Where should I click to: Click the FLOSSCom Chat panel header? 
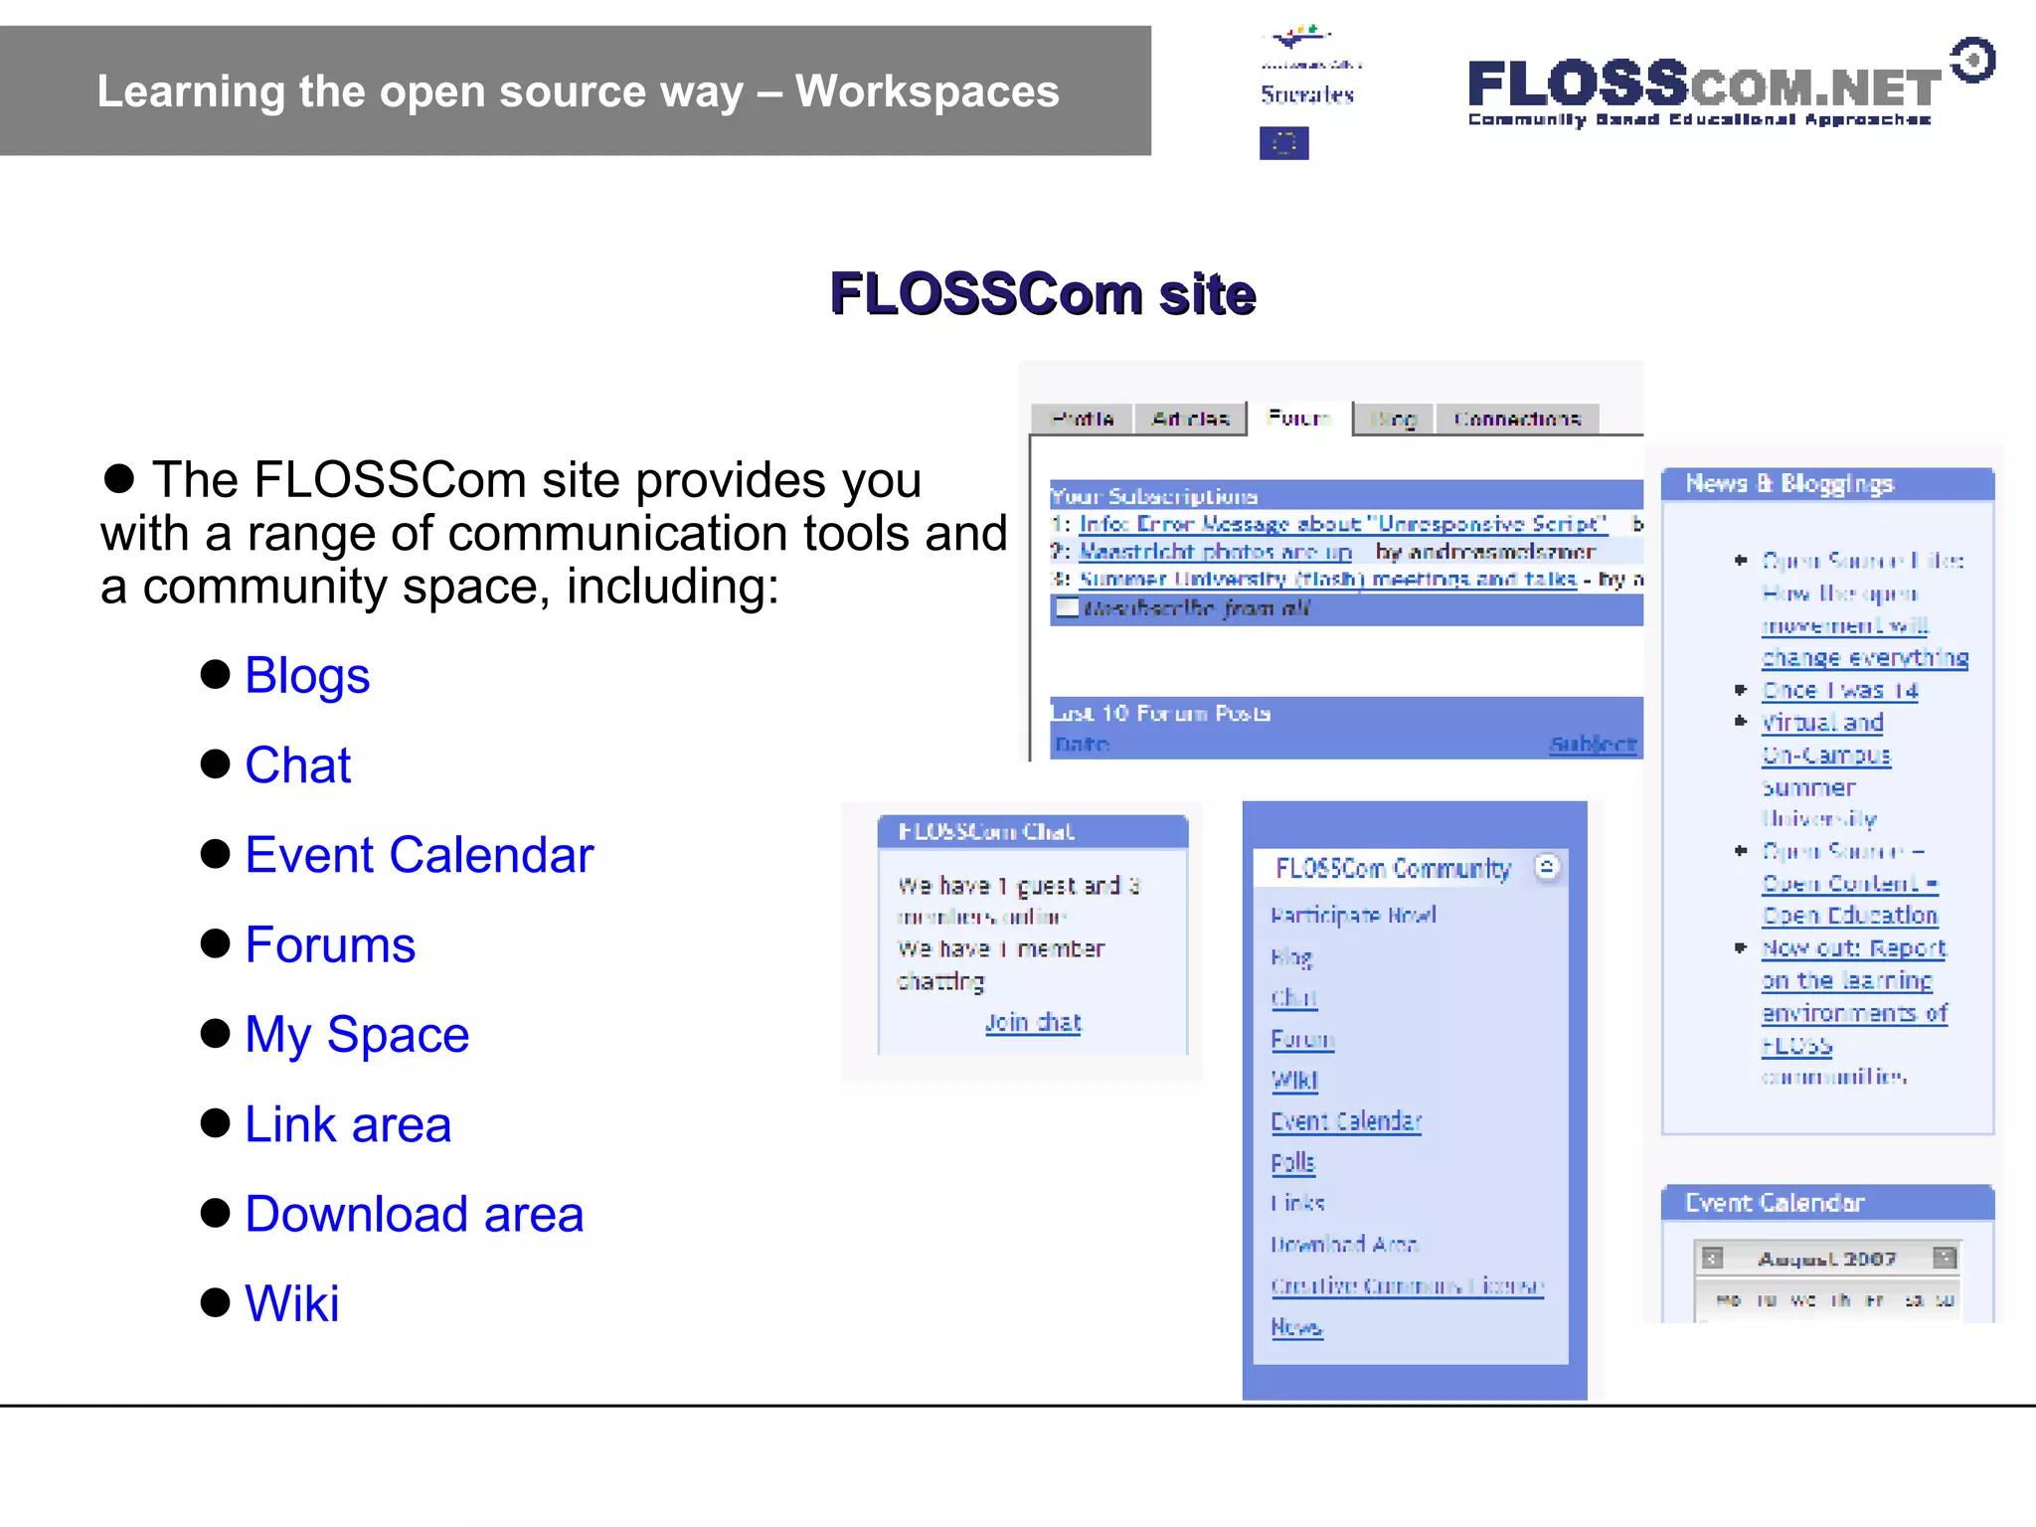(x=1033, y=831)
